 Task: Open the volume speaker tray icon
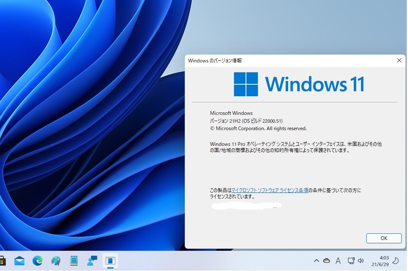click(360, 261)
